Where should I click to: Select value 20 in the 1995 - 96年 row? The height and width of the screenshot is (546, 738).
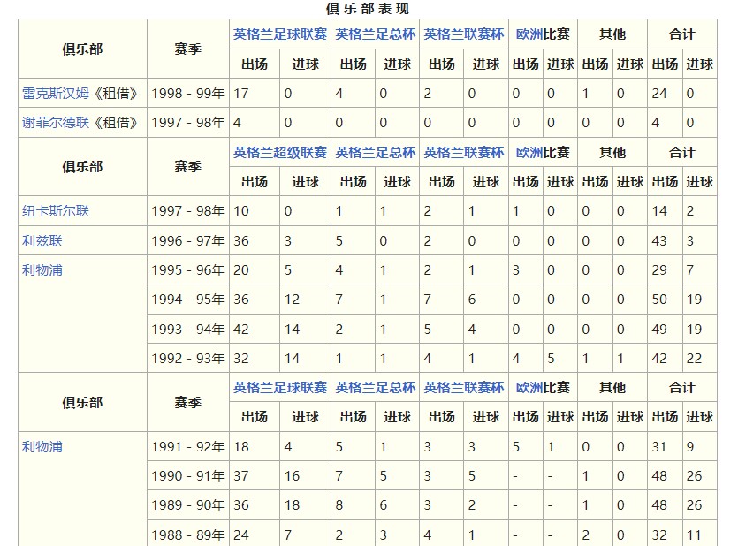point(241,270)
